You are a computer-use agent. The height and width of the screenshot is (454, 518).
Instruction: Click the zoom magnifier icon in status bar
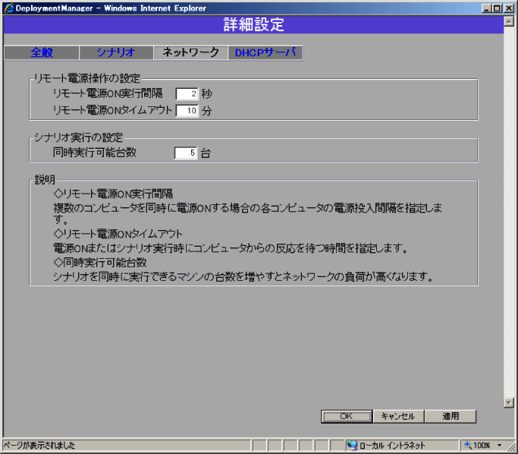468,445
